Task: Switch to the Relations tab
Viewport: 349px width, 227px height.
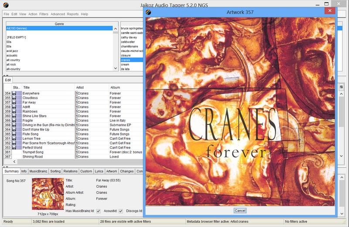Action: [x=70, y=171]
